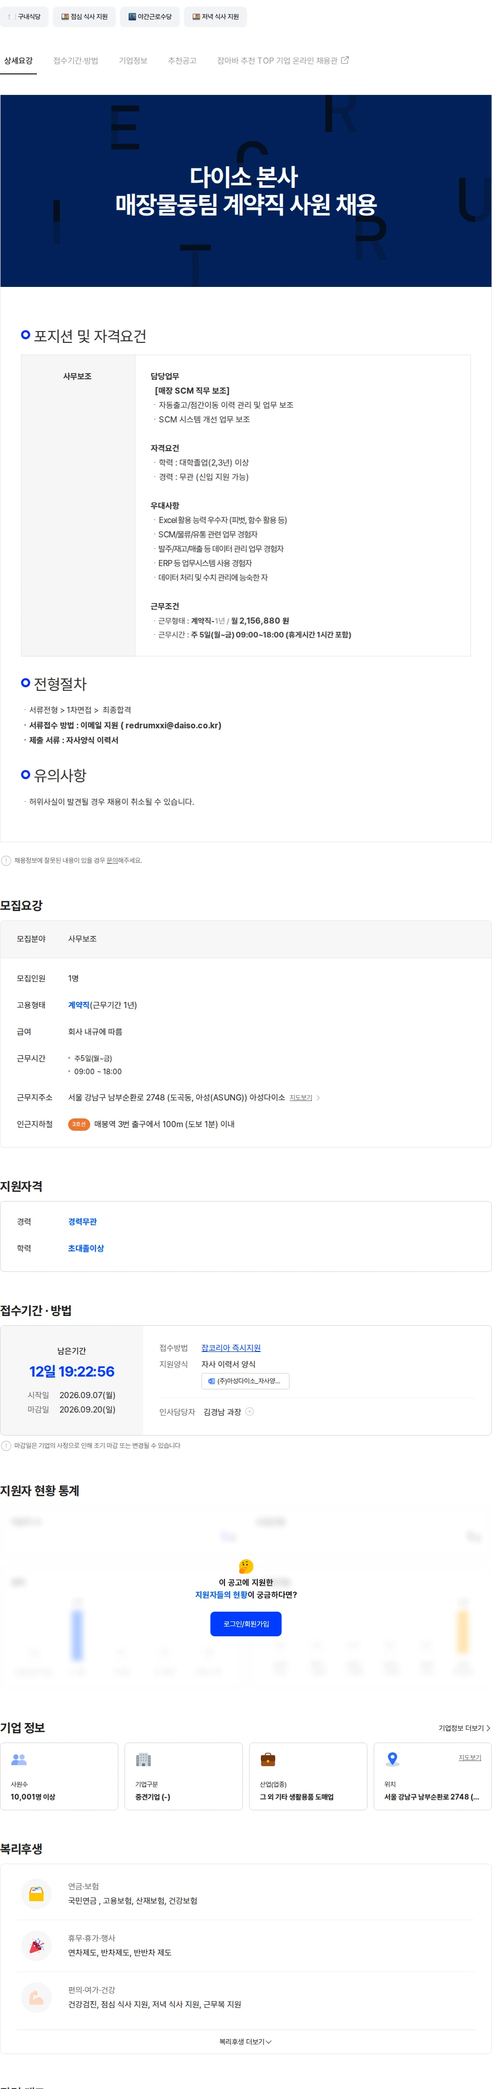Click the 경력무관 qualification text
The width and height of the screenshot is (492, 2089).
(x=83, y=1222)
